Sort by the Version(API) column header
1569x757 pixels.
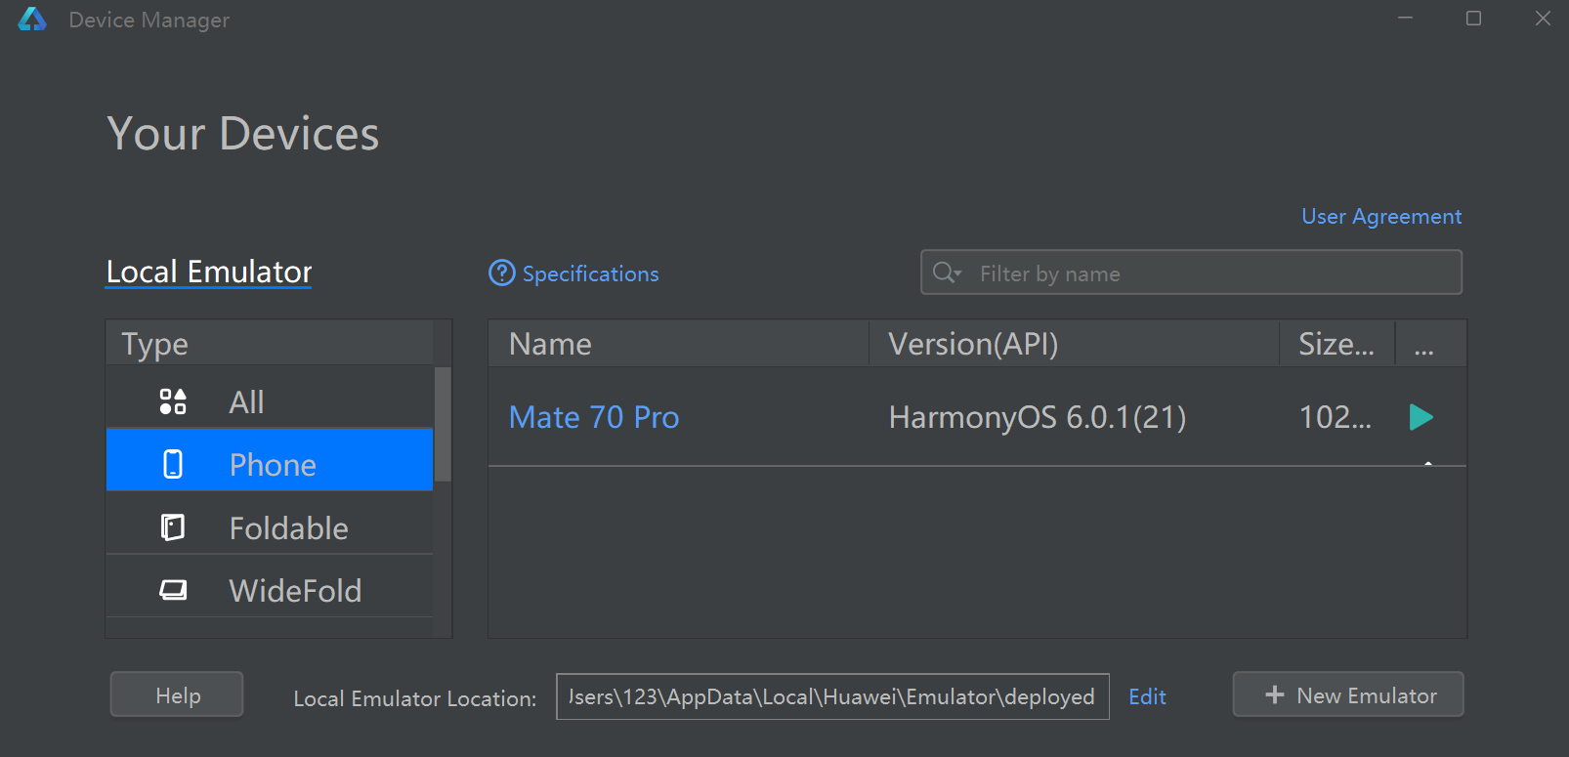tap(1075, 344)
